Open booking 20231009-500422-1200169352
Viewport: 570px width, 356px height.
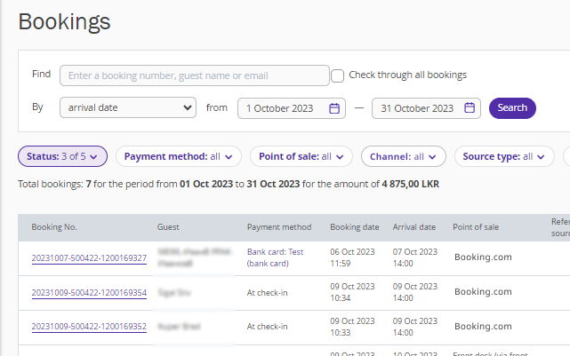click(x=89, y=327)
